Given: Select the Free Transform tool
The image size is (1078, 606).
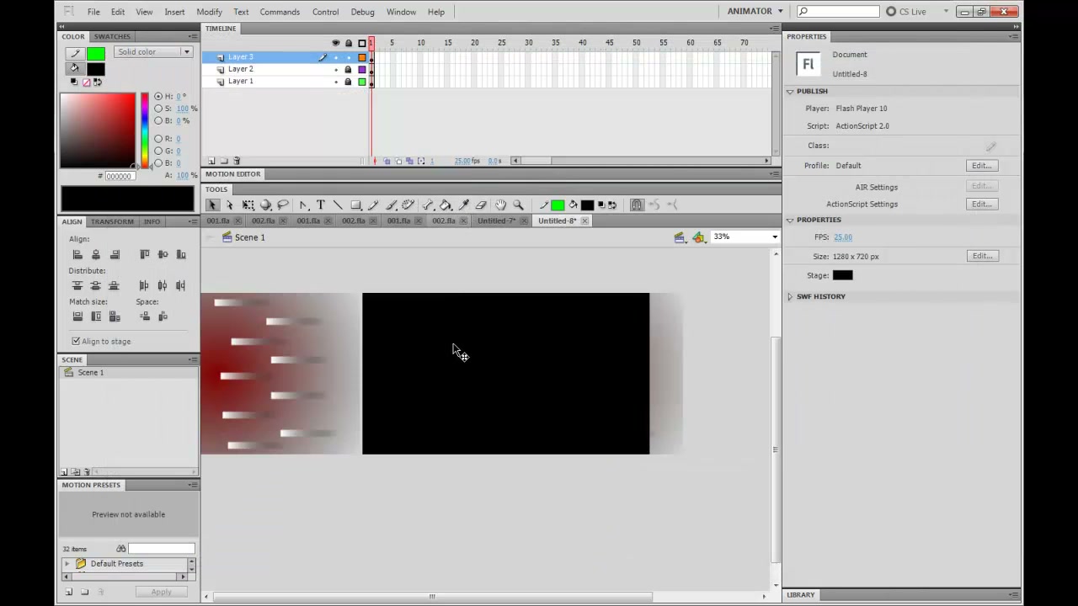Looking at the screenshot, I should coord(248,205).
